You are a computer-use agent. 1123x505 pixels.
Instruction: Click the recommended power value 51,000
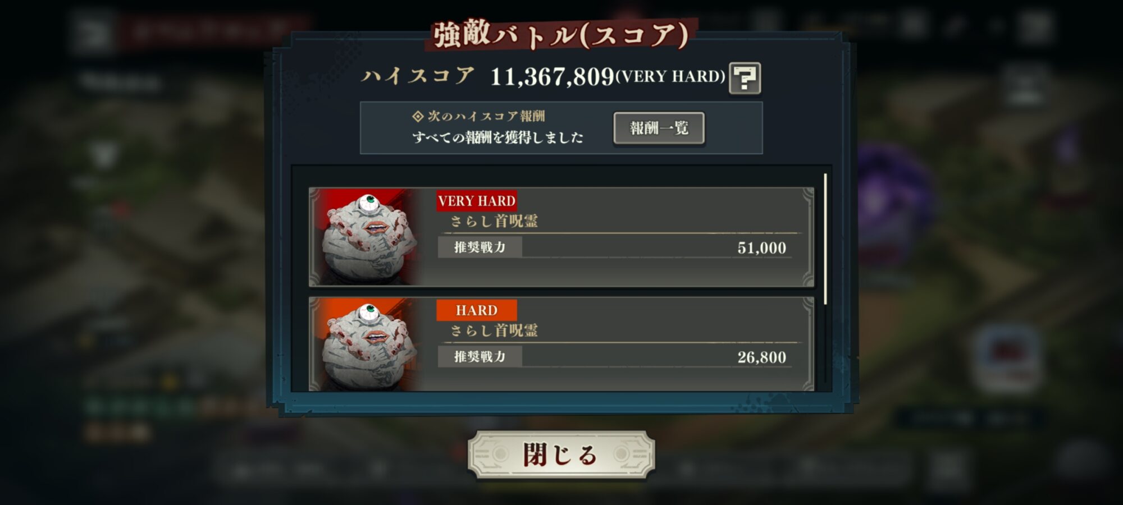761,247
